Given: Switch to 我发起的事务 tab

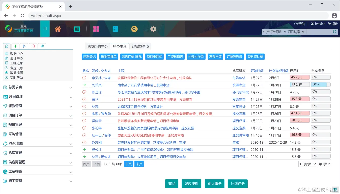Looking at the screenshot, I should (97, 46).
